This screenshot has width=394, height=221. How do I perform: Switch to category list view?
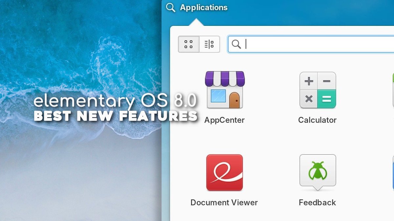pos(209,44)
